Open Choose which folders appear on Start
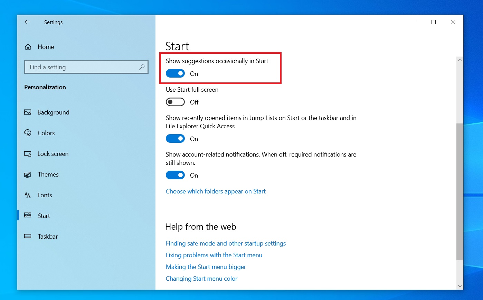 coord(216,191)
